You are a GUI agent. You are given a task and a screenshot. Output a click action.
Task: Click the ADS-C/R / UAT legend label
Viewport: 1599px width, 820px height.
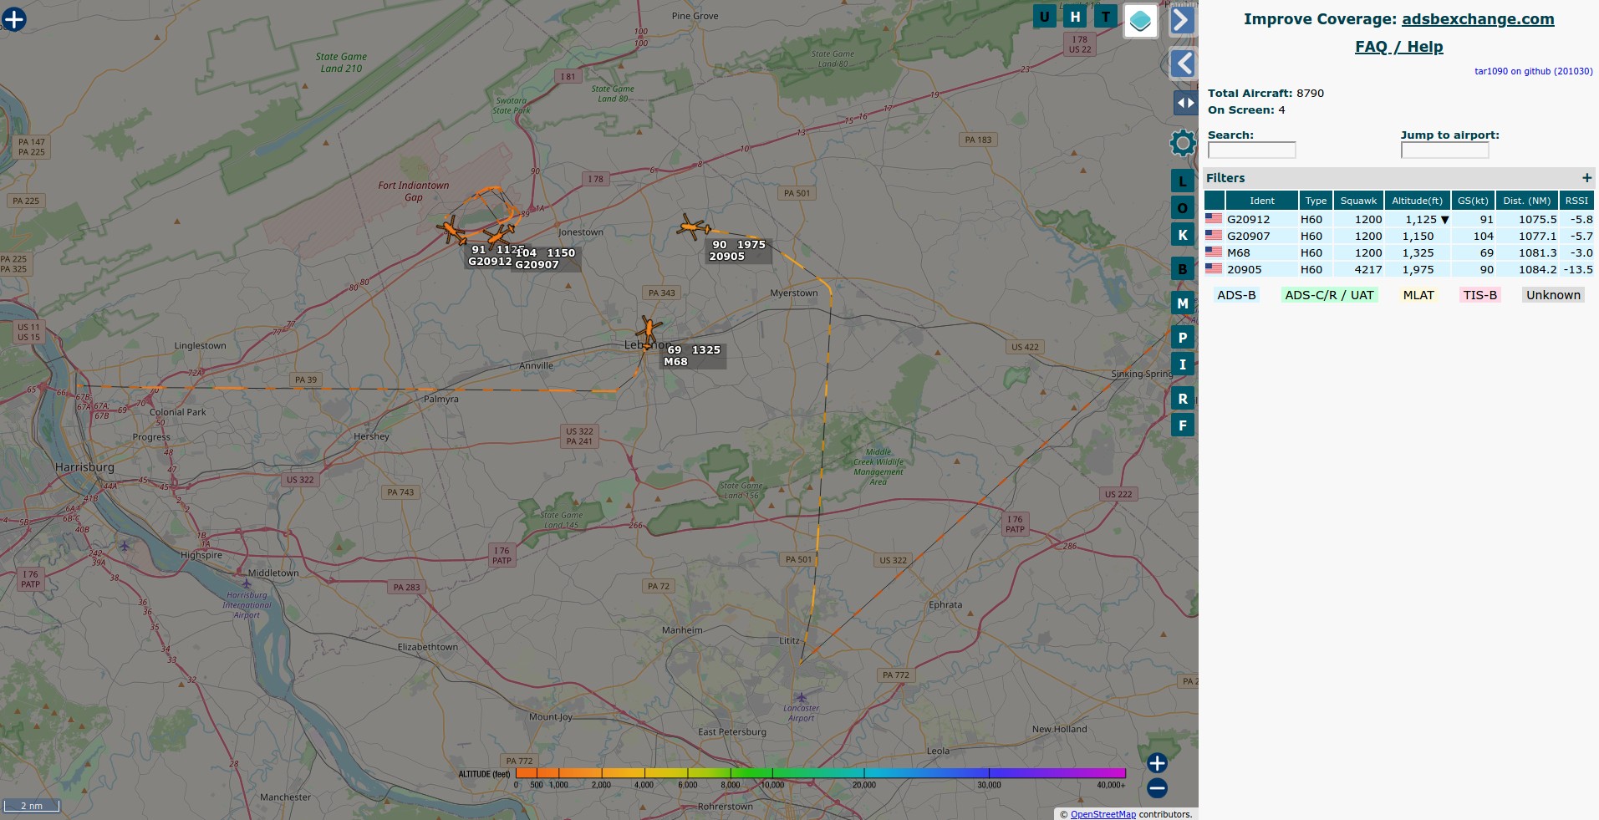pyautogui.click(x=1329, y=295)
